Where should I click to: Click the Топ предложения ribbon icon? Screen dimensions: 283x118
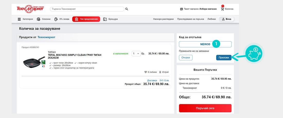tap(76, 19)
